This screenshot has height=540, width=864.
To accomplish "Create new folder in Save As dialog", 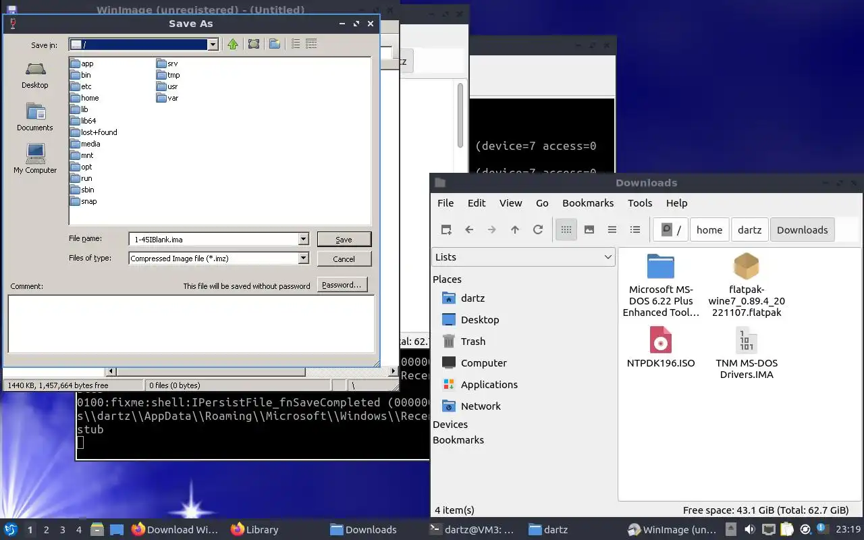I will click(x=275, y=44).
